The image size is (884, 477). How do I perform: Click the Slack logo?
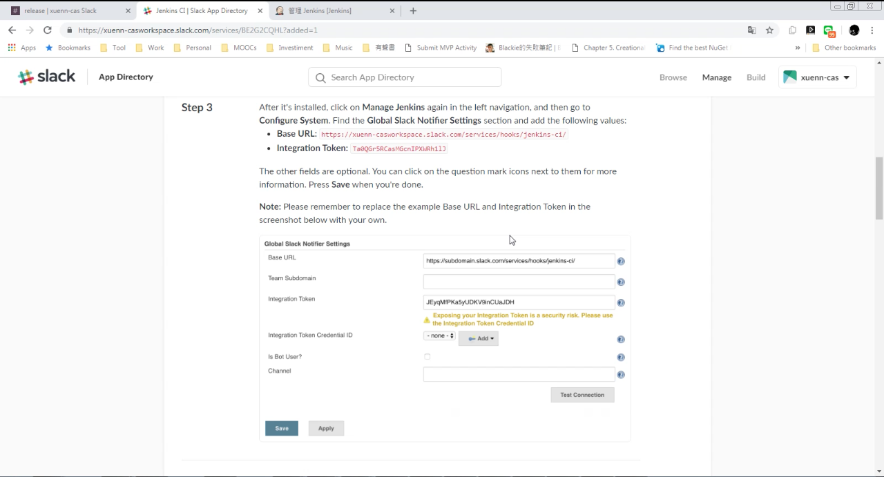pyautogui.click(x=47, y=77)
